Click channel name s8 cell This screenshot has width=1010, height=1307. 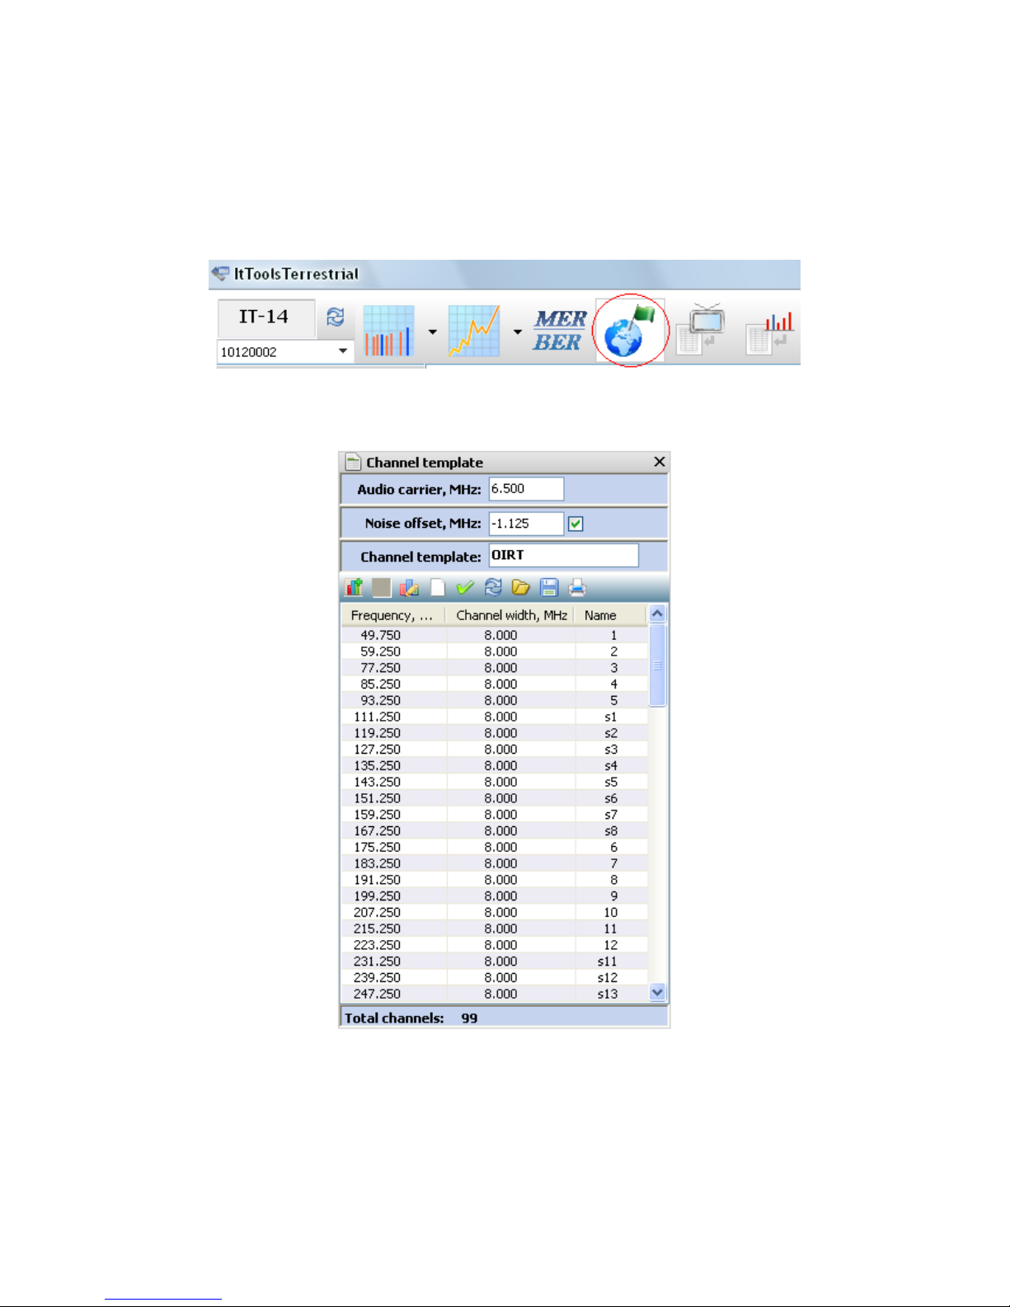(x=611, y=831)
